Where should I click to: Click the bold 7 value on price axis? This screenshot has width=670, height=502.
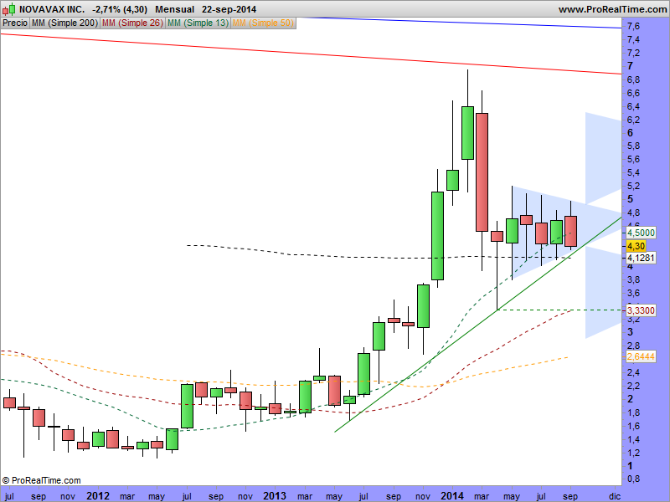point(631,66)
